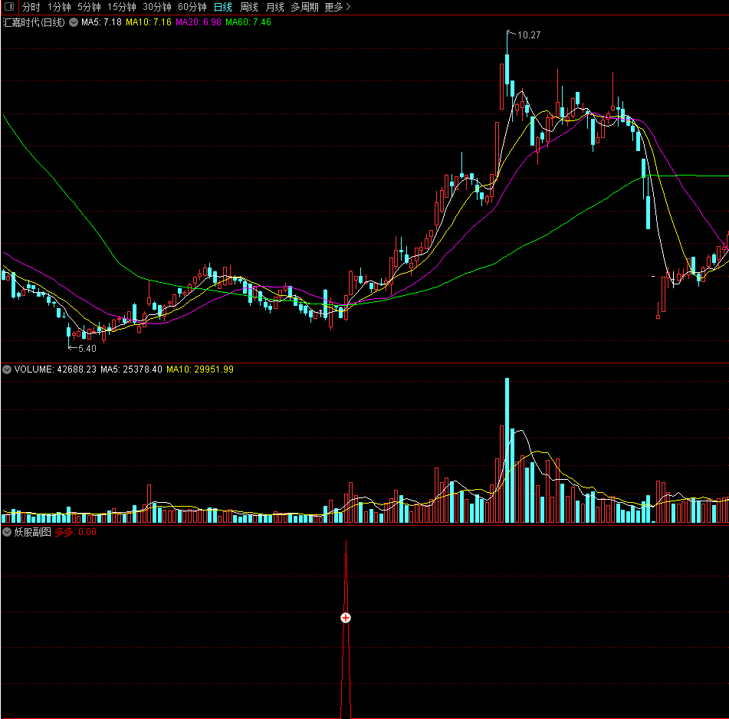This screenshot has height=719, width=729.
Task: Expand the 更多 periods menu
Action: [x=337, y=7]
